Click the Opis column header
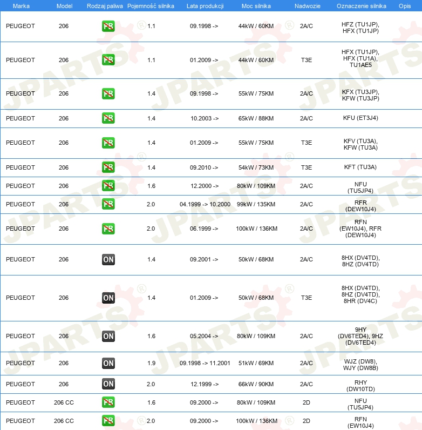 [405, 6]
